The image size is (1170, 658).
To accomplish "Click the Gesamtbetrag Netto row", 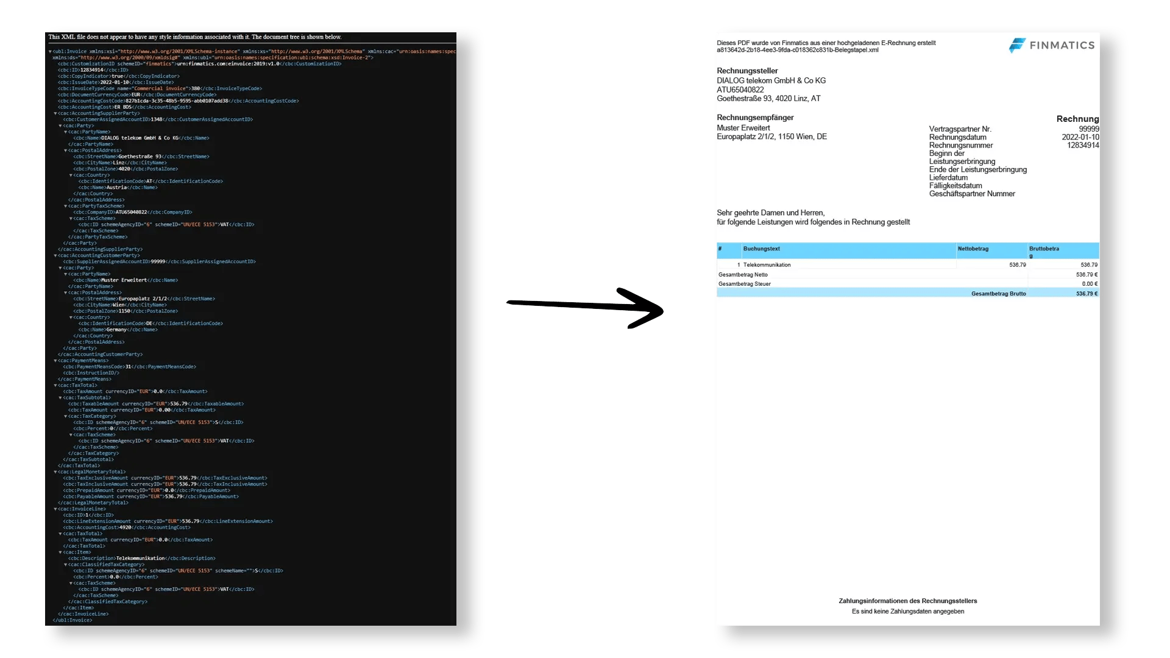I will pyautogui.click(x=908, y=275).
